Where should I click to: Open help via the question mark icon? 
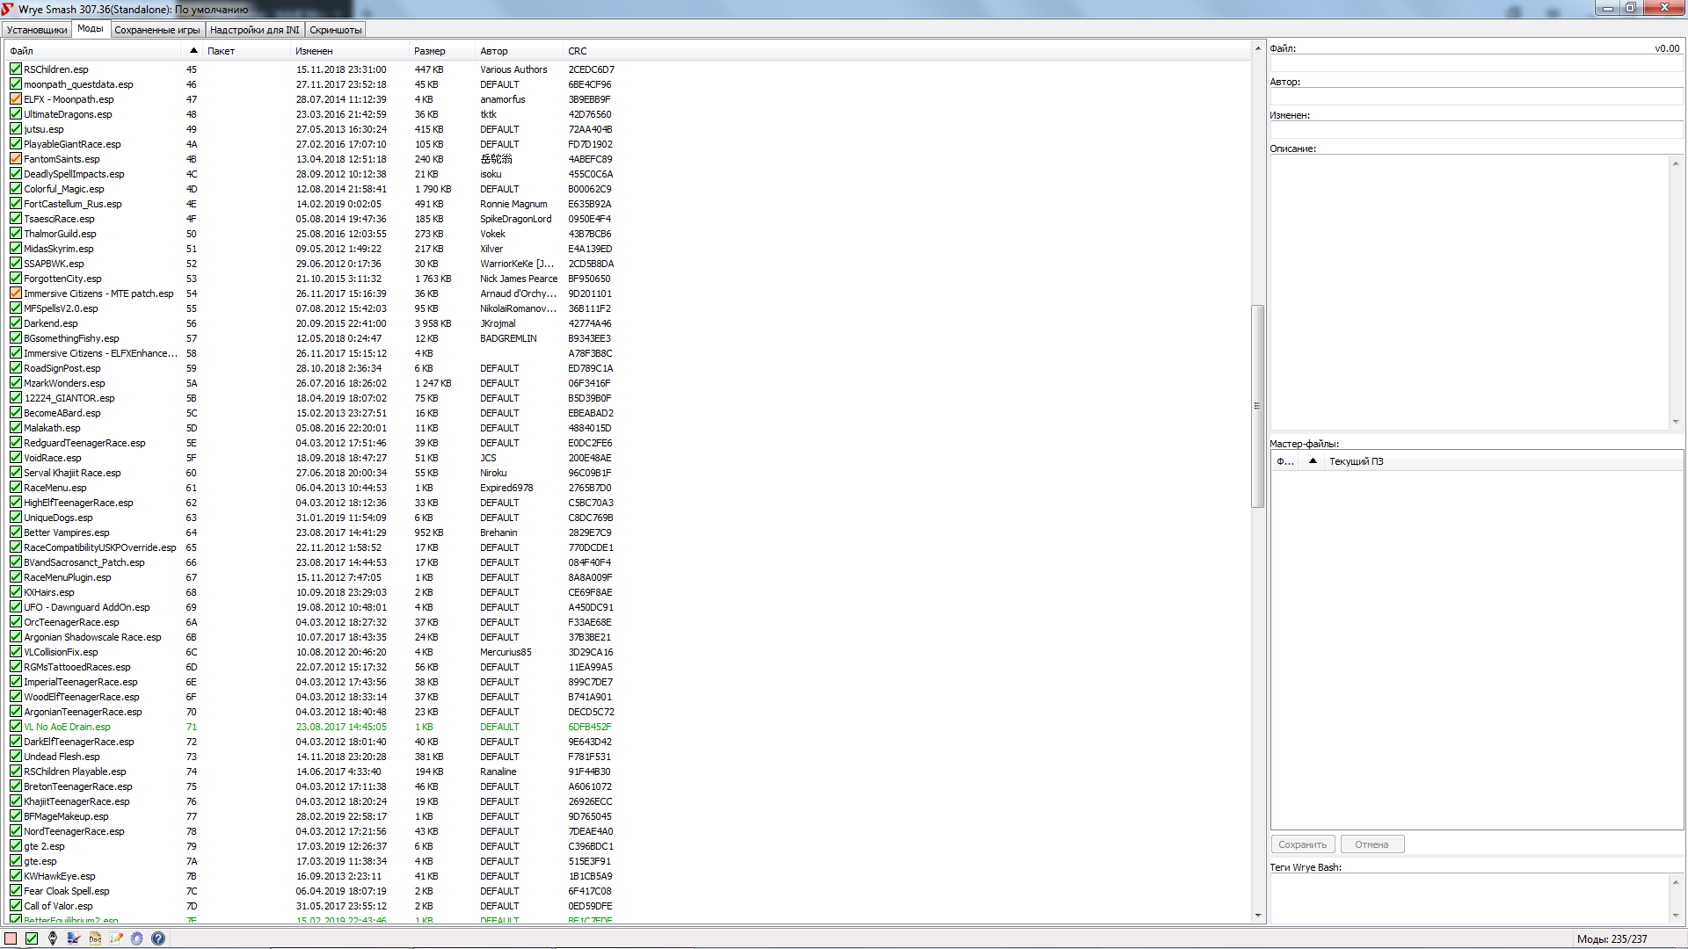pos(158,938)
